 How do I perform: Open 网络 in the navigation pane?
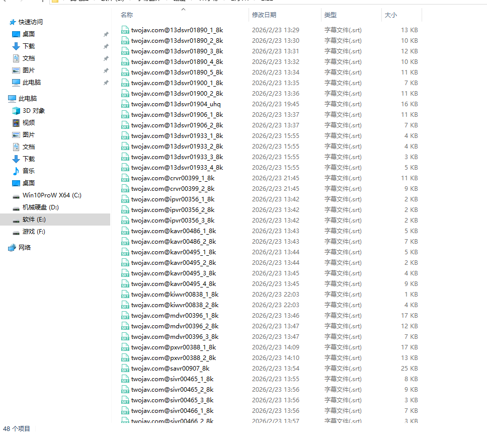click(x=25, y=247)
